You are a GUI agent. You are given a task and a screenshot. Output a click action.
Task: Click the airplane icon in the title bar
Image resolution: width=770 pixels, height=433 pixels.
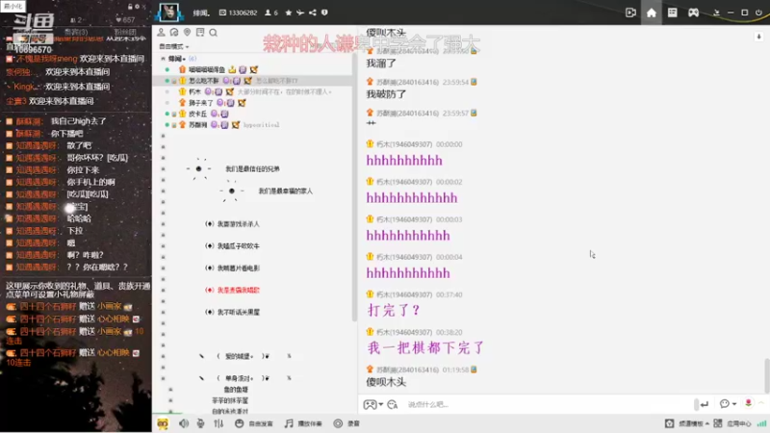(x=300, y=13)
